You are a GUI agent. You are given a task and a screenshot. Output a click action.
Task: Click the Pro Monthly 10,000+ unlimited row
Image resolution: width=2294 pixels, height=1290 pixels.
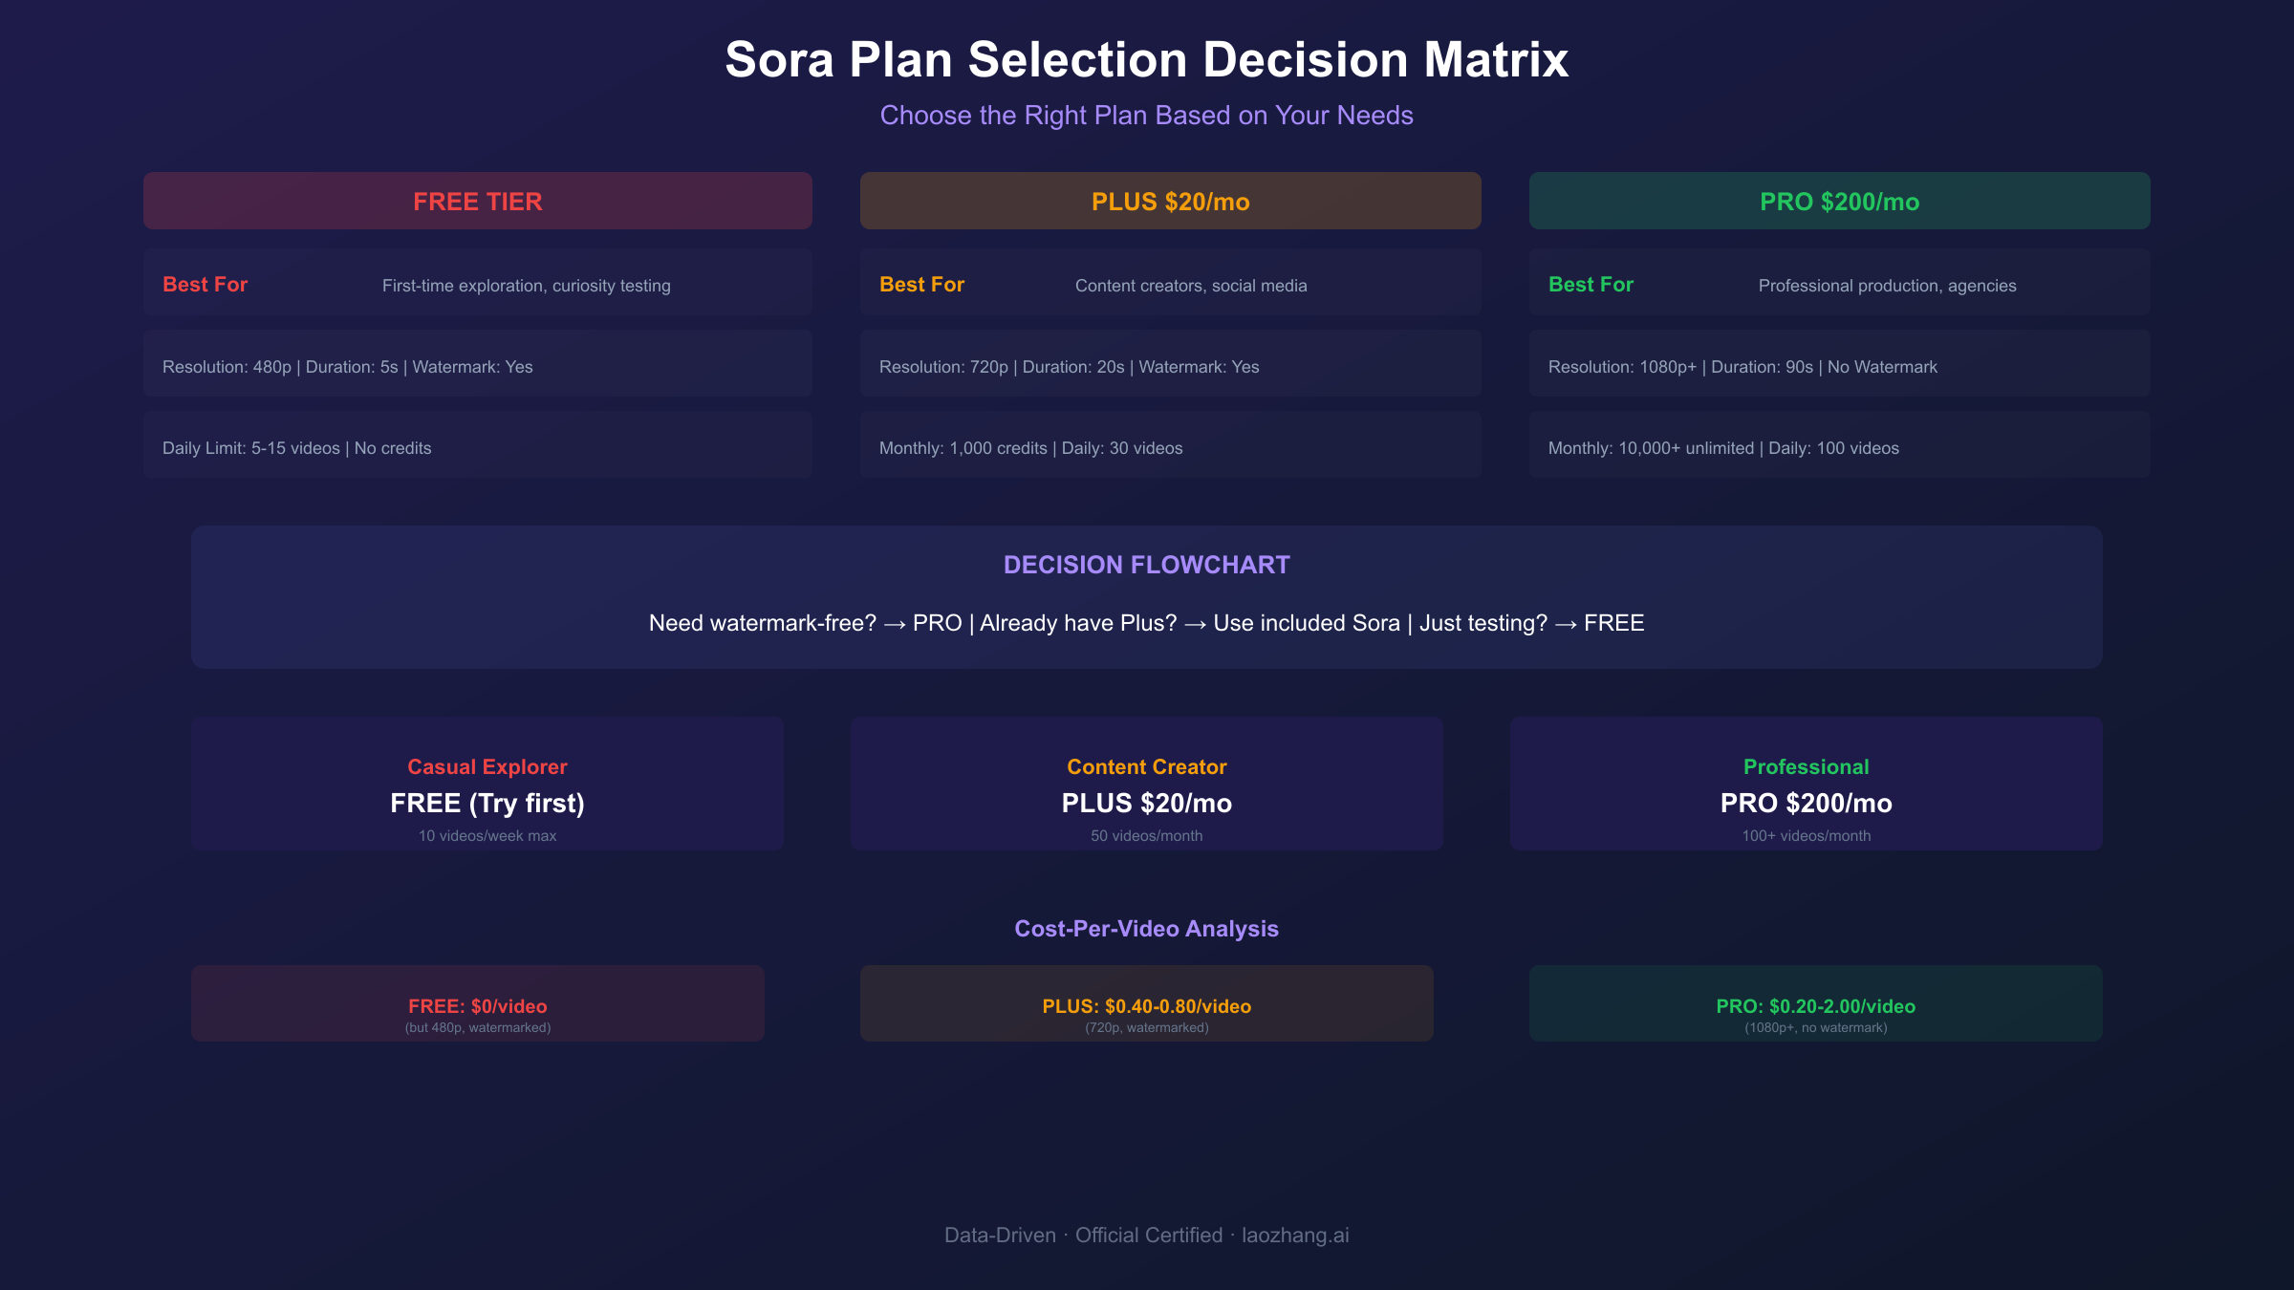coord(1839,446)
